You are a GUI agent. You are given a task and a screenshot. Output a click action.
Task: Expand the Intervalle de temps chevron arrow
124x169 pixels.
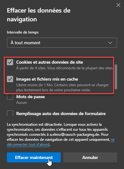[x=110, y=43]
